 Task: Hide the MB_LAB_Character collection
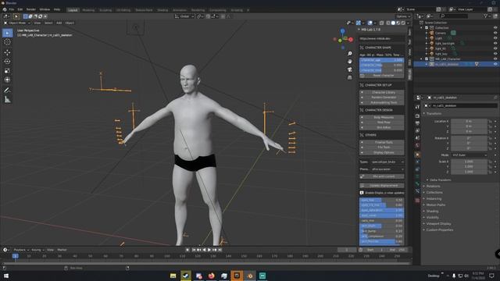[495, 59]
